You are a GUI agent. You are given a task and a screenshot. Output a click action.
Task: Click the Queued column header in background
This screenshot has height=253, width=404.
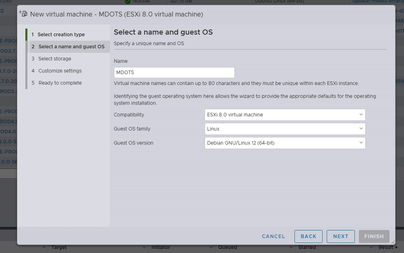228,247
